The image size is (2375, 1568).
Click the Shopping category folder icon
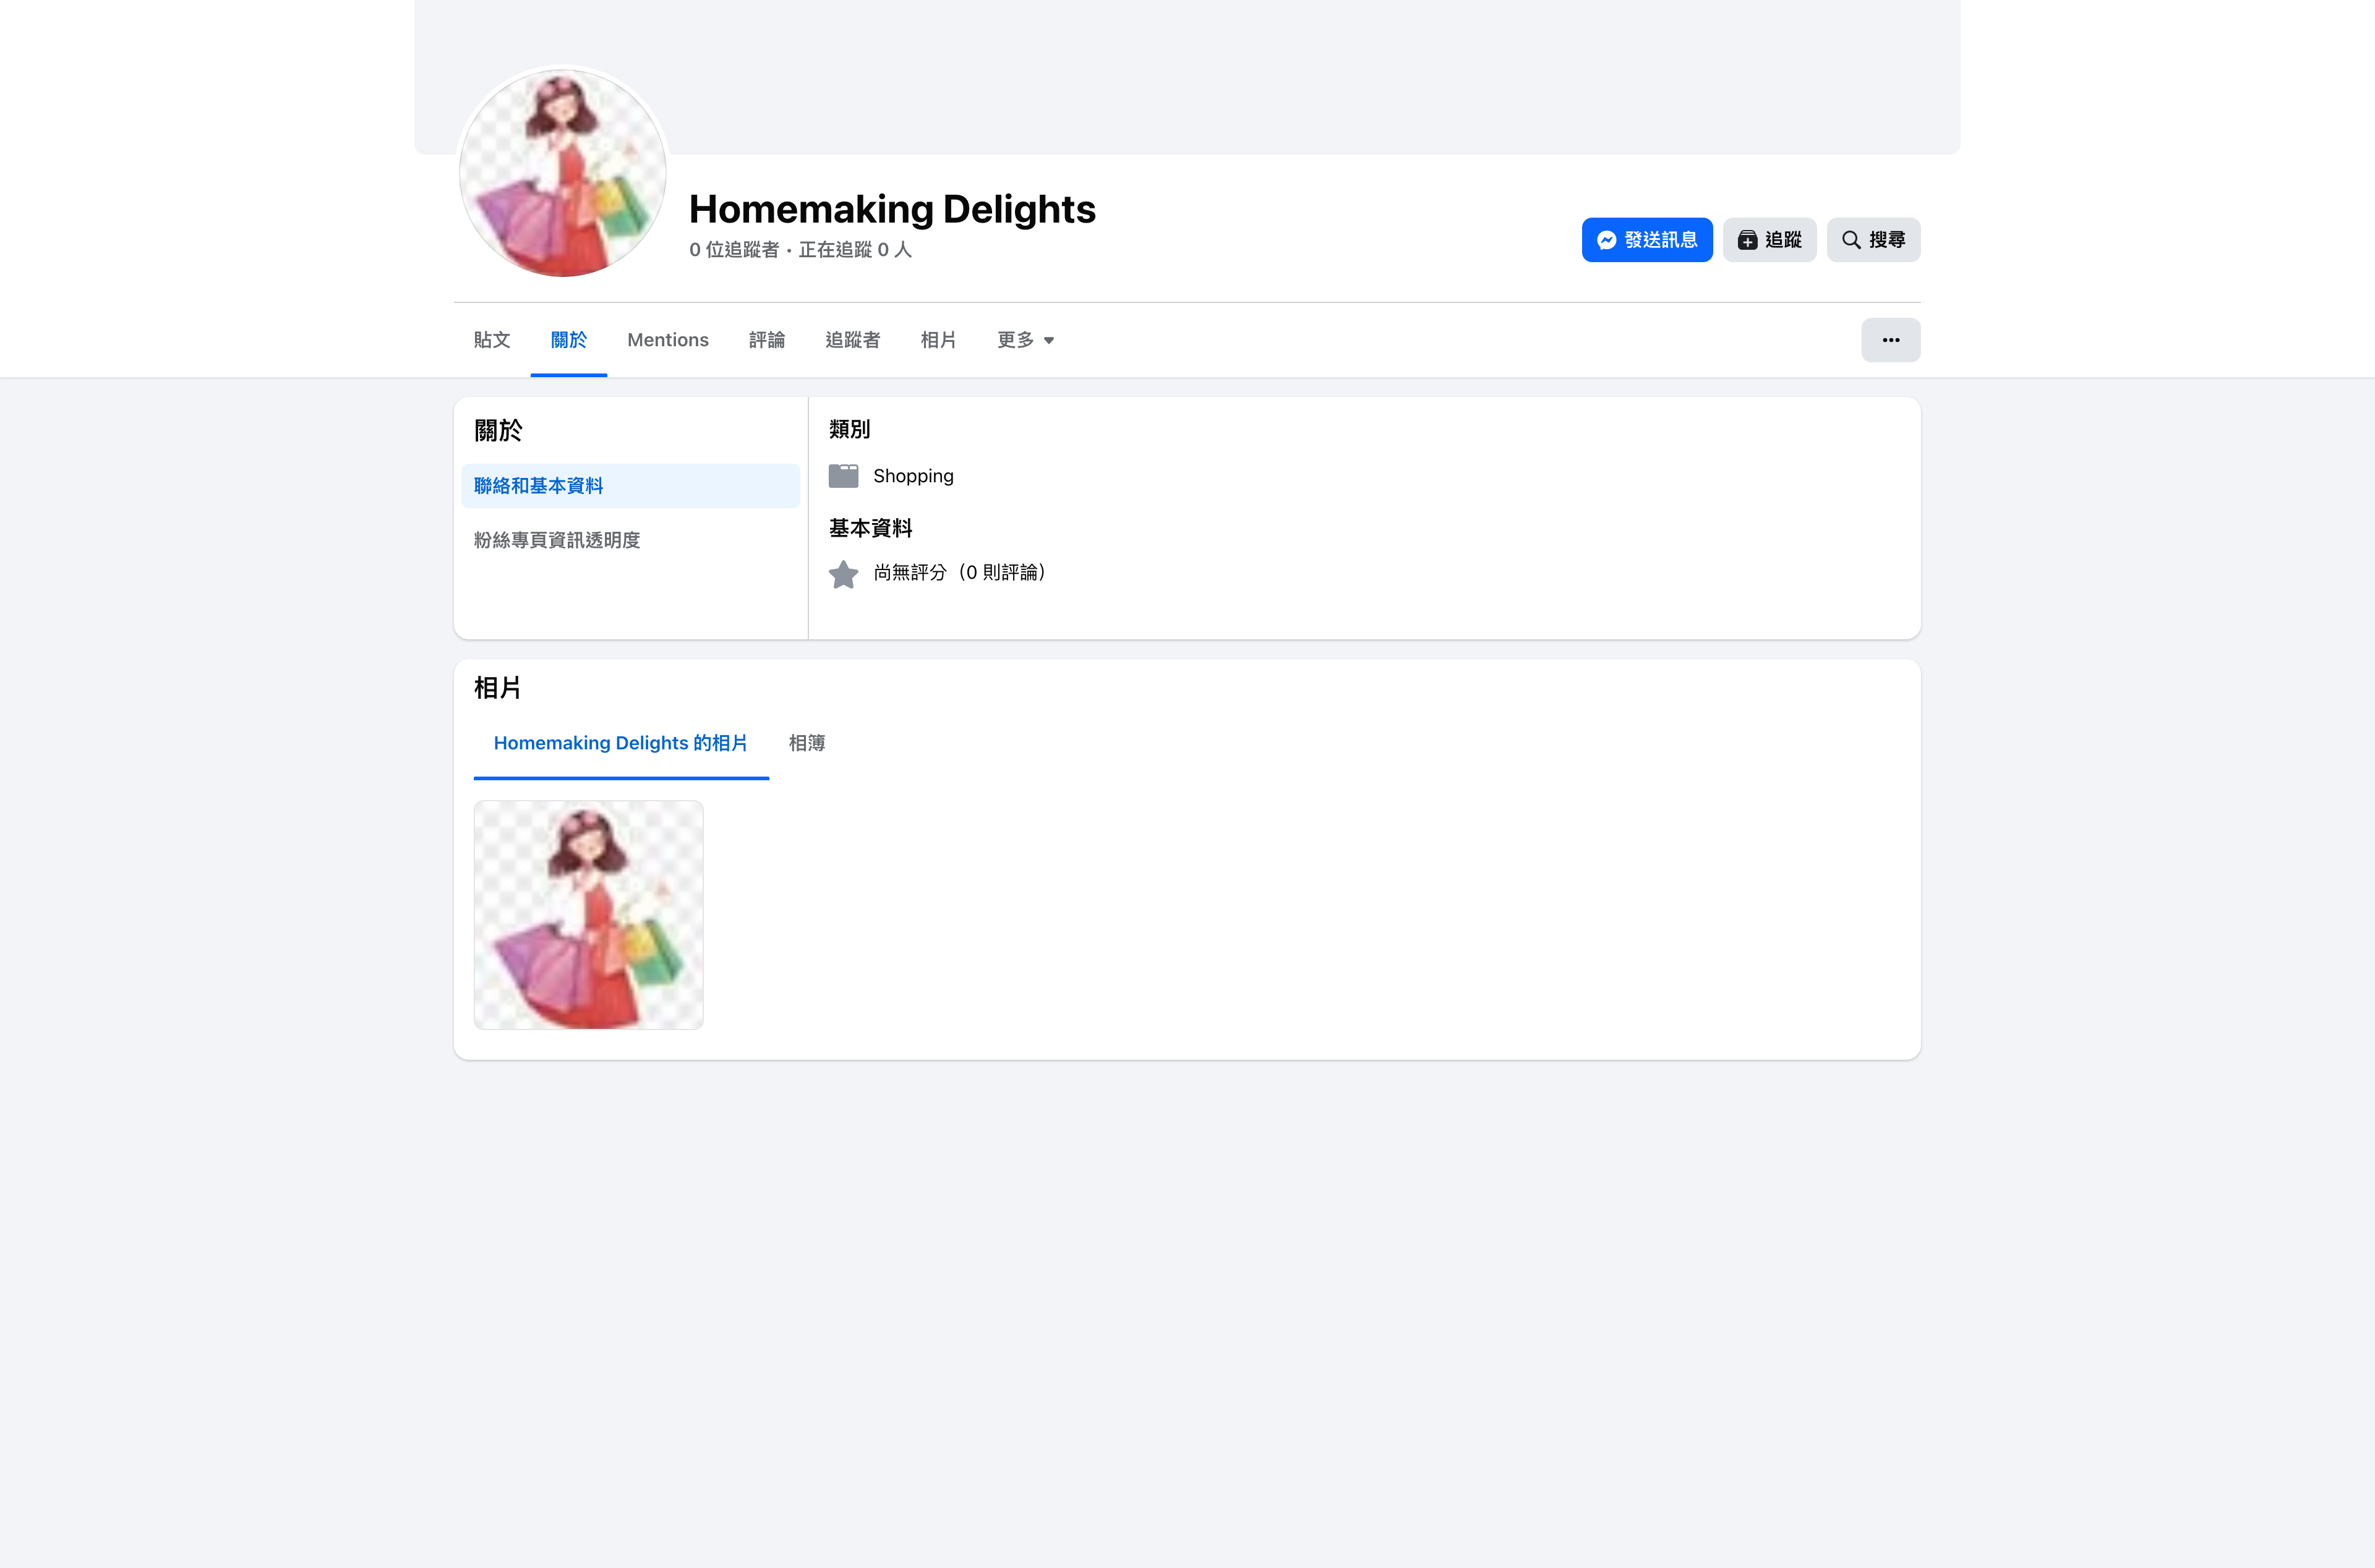[x=843, y=476]
